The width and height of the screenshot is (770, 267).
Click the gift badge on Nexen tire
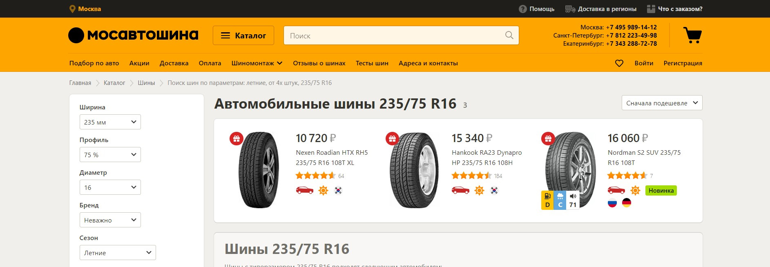click(237, 139)
